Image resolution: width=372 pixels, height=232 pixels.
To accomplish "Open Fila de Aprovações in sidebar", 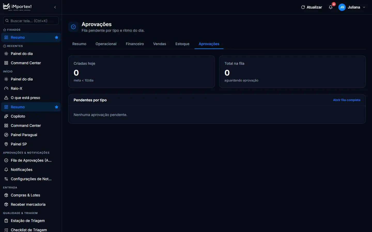I will [x=31, y=160].
